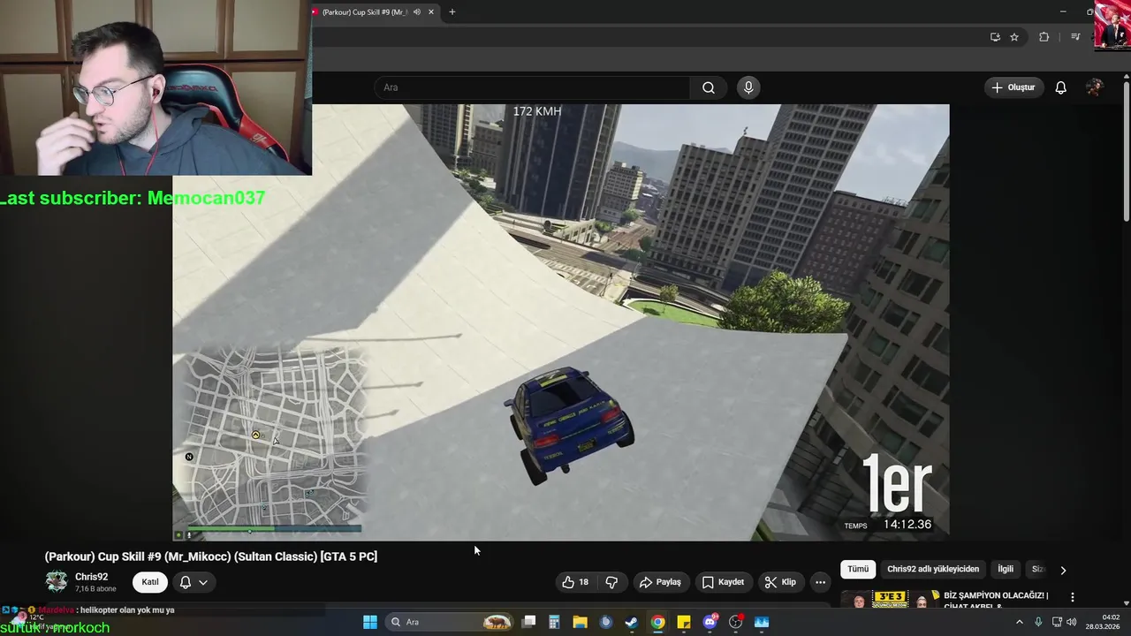
Task: Open File Explorer from the taskbar
Action: (x=580, y=622)
